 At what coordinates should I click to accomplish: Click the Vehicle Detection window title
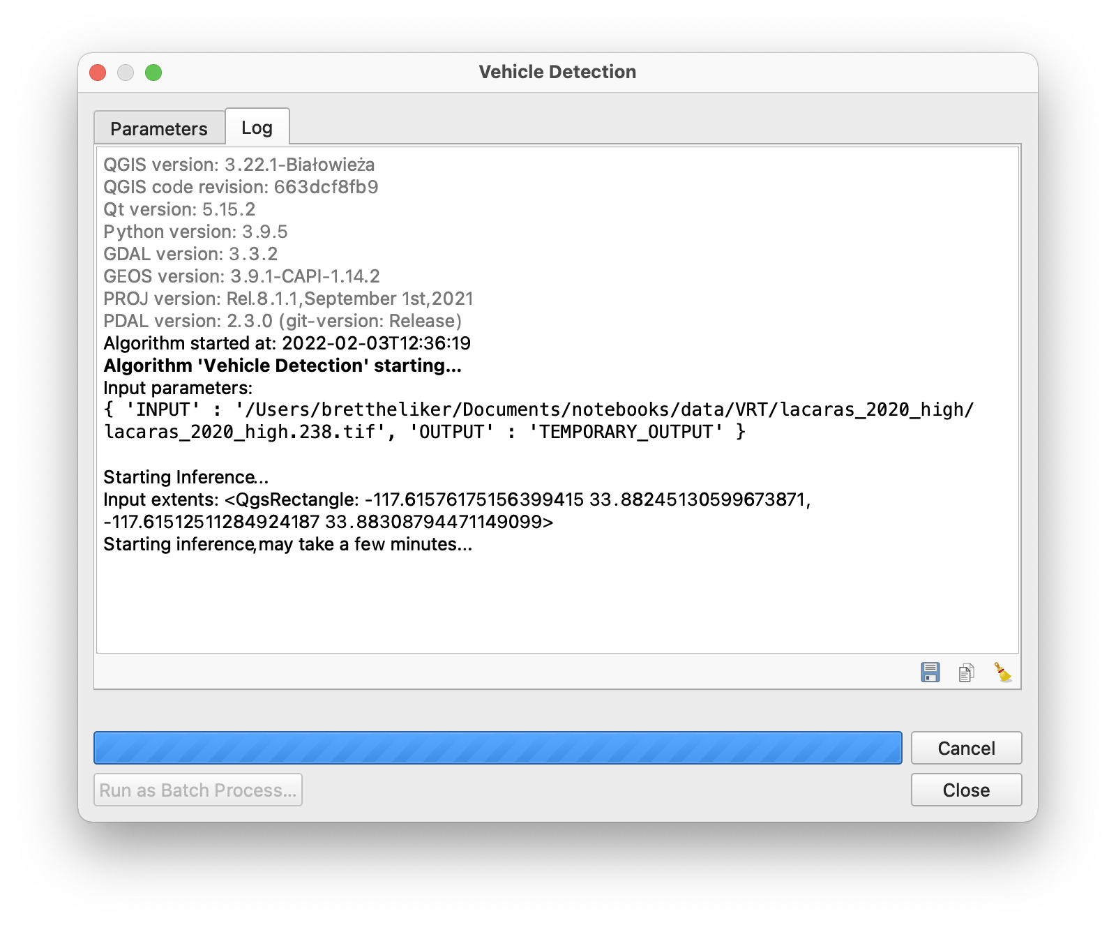coord(557,72)
